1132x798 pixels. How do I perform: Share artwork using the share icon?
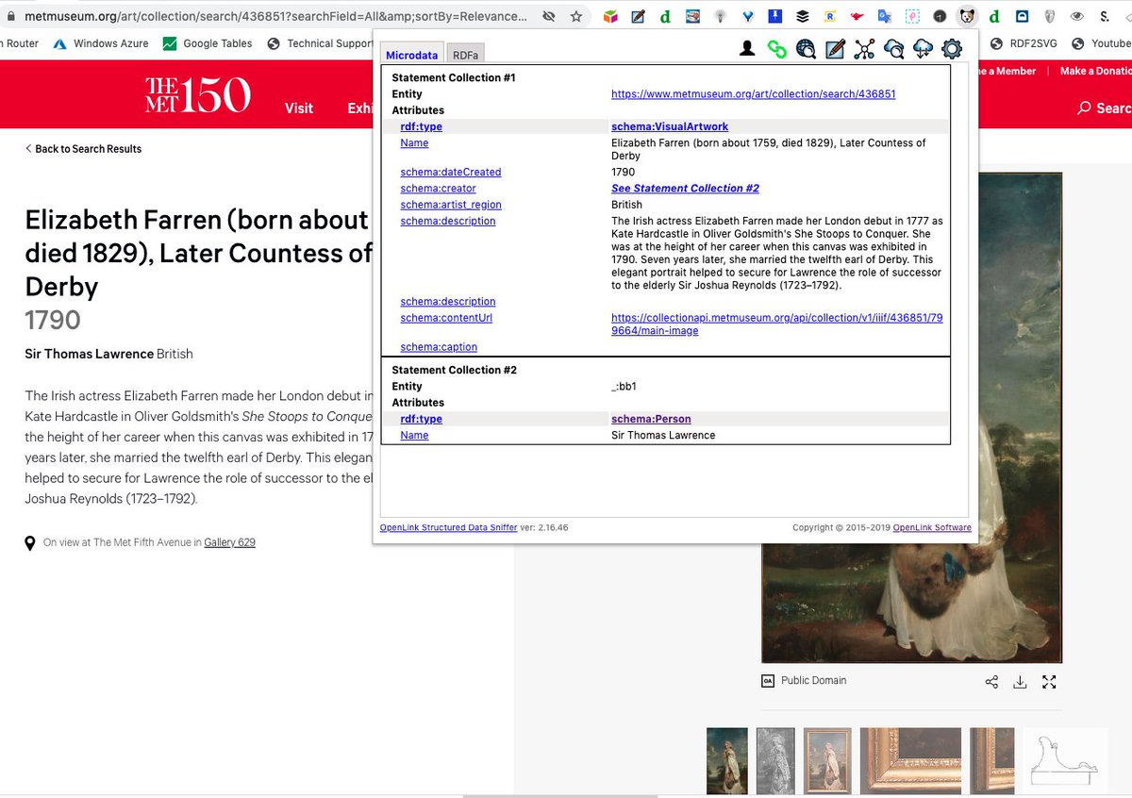coord(991,682)
